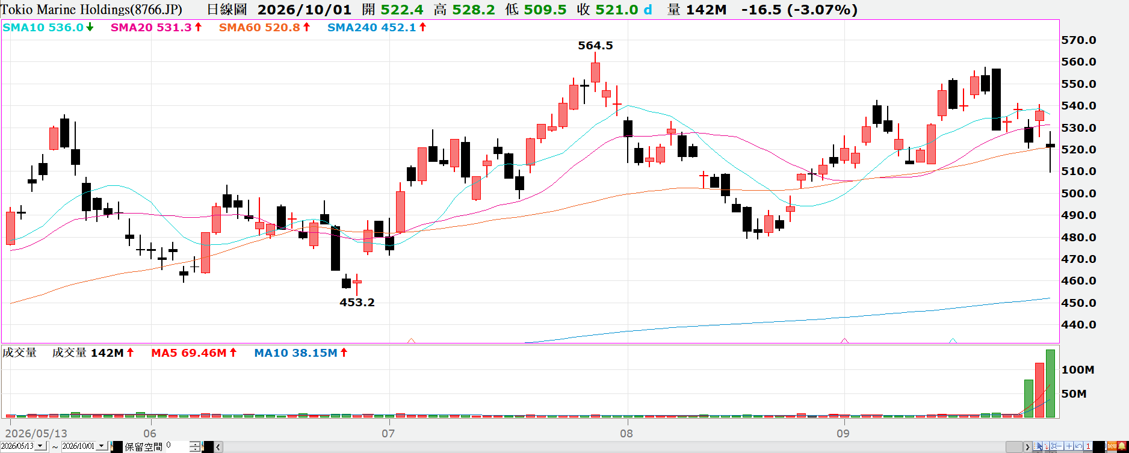Click the 453.2 low price annotation
Image resolution: width=1129 pixels, height=453 pixels.
(x=357, y=302)
